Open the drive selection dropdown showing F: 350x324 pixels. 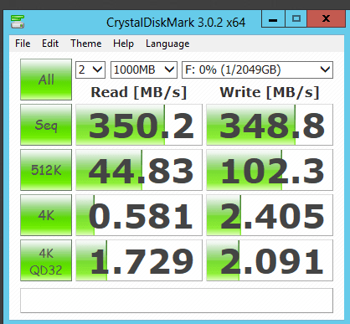(x=257, y=69)
